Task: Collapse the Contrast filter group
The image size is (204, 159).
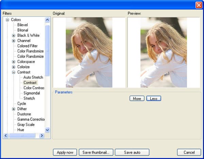Action: (x=14, y=72)
